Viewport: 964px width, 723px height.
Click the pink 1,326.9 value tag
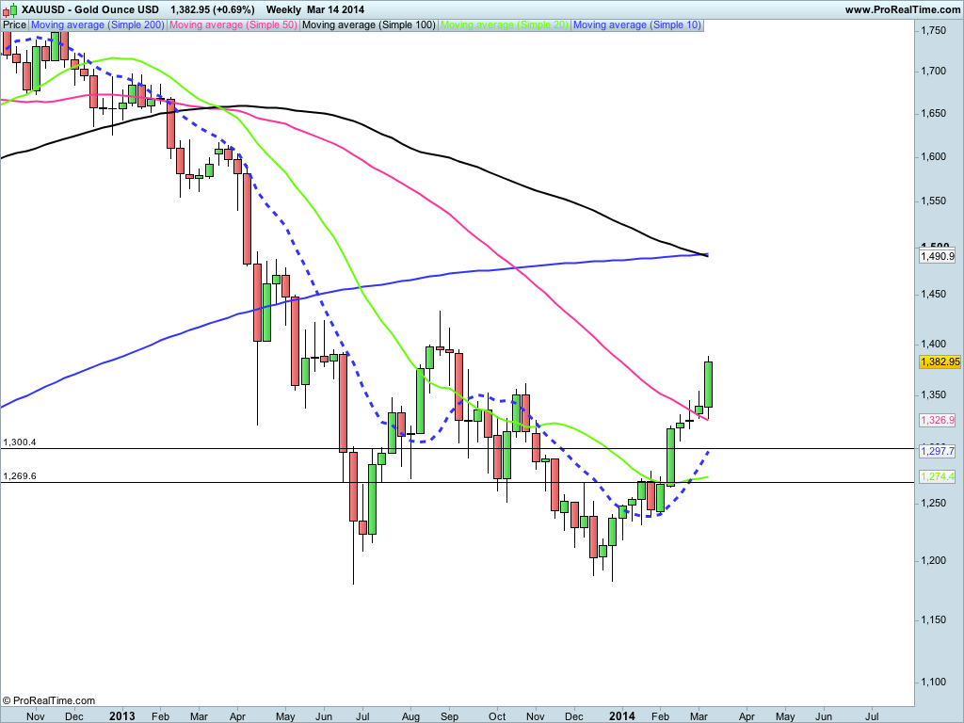937,420
